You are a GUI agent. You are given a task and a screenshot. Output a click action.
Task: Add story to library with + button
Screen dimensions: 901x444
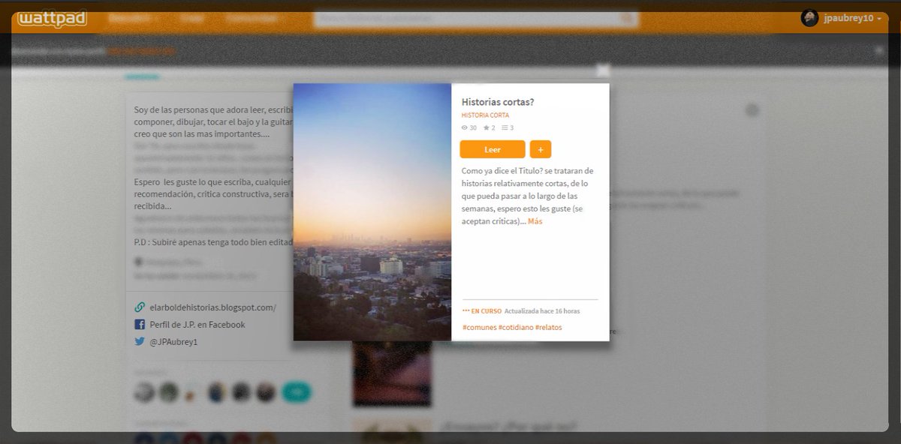click(x=541, y=149)
